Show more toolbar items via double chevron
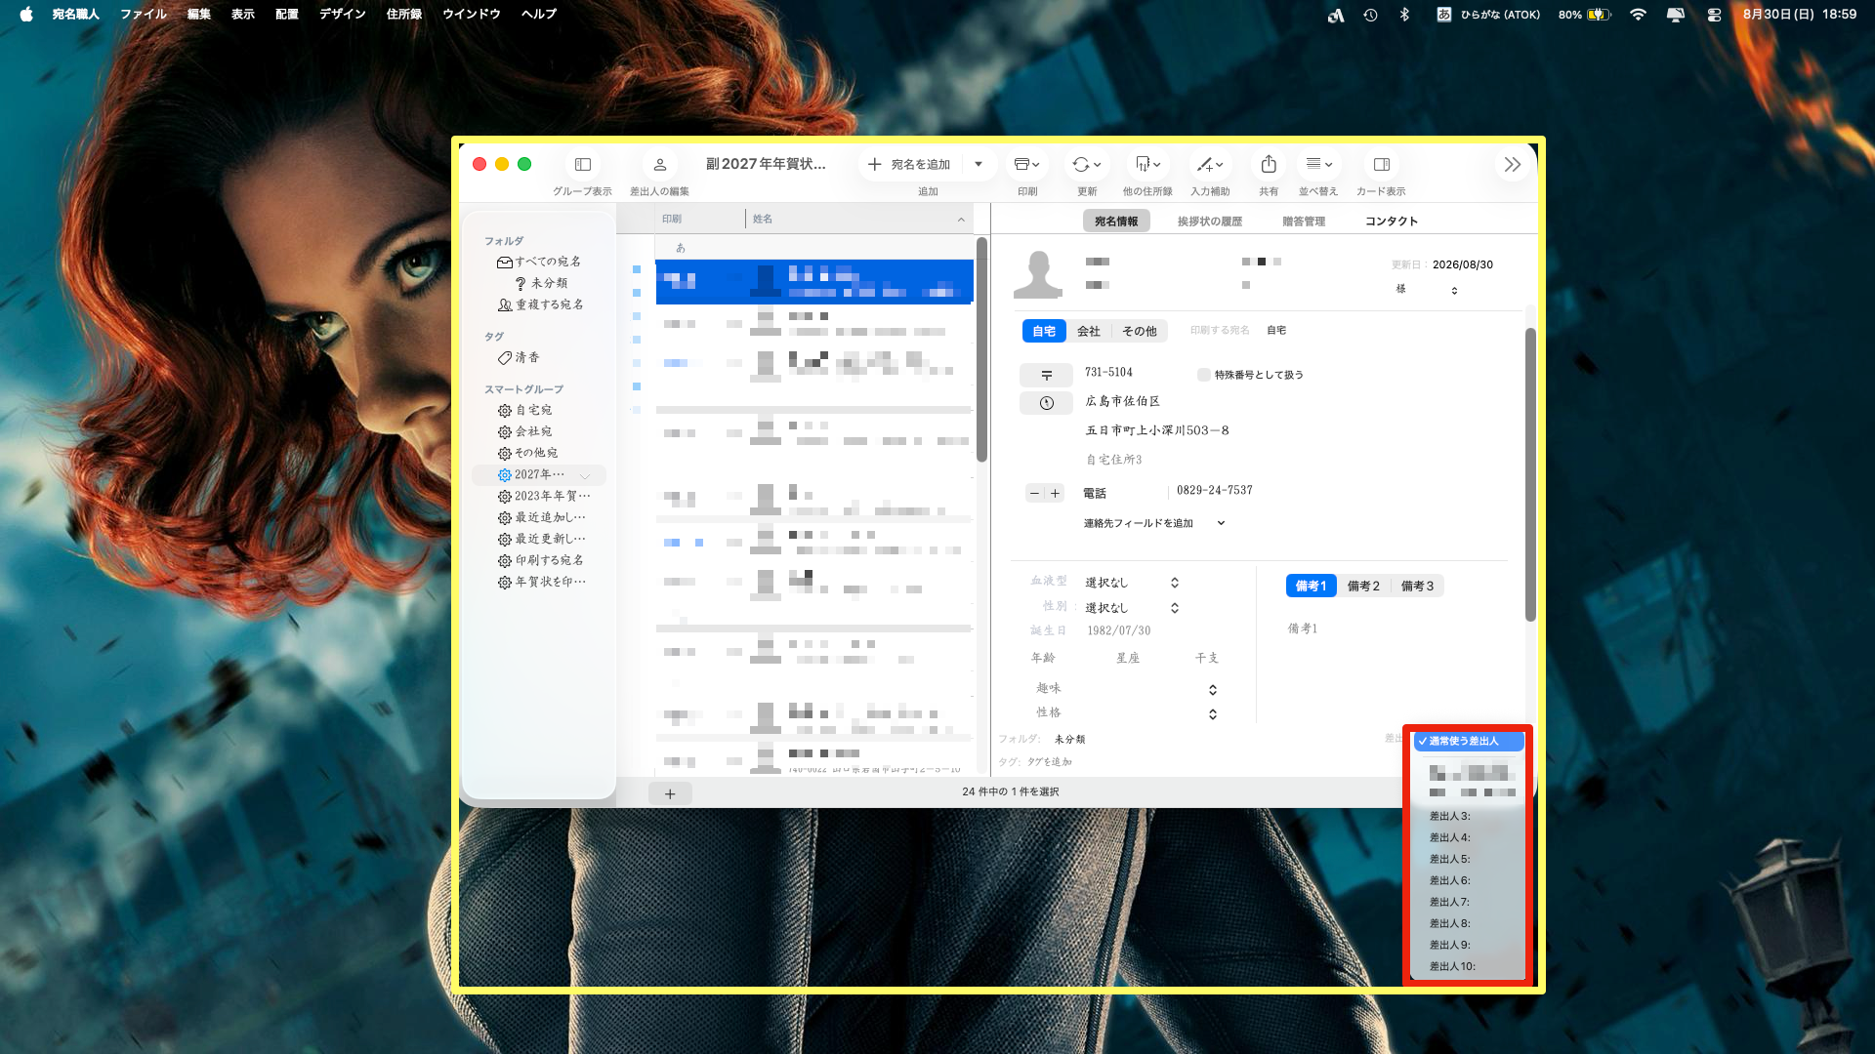 click(1513, 164)
